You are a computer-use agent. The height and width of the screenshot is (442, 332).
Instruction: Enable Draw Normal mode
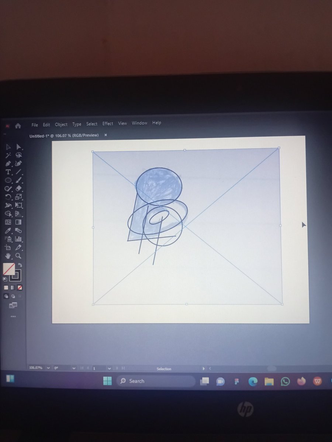click(6, 296)
